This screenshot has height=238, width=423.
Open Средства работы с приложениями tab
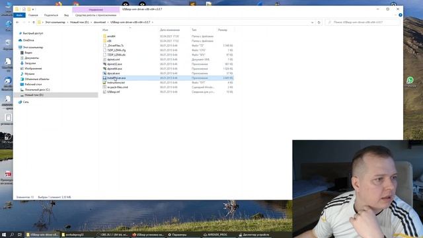point(96,15)
